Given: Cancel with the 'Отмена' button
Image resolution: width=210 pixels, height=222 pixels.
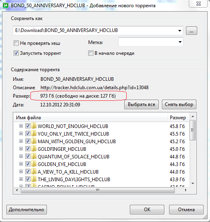Looking at the screenshot, I should point(186,210).
